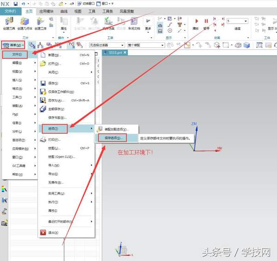Expand Utilities (实用工具) submenu in File menu

(x=66, y=194)
